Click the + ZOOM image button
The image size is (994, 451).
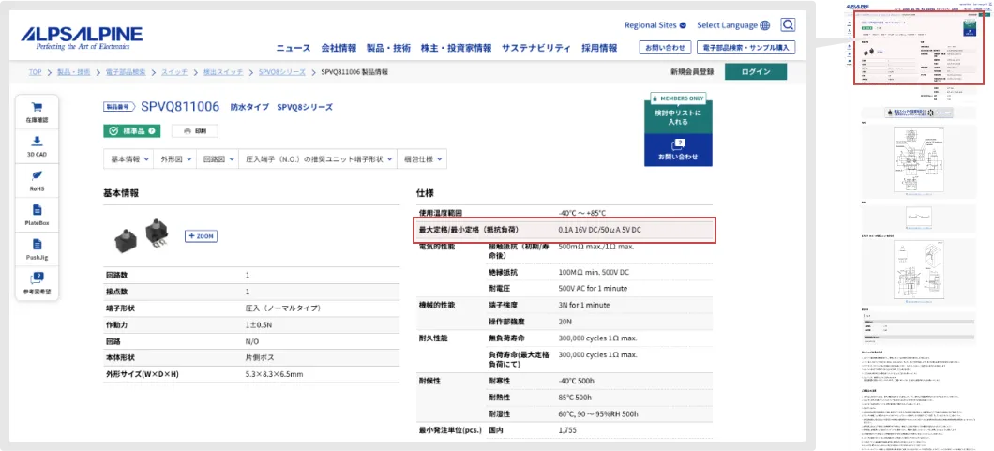[201, 235]
